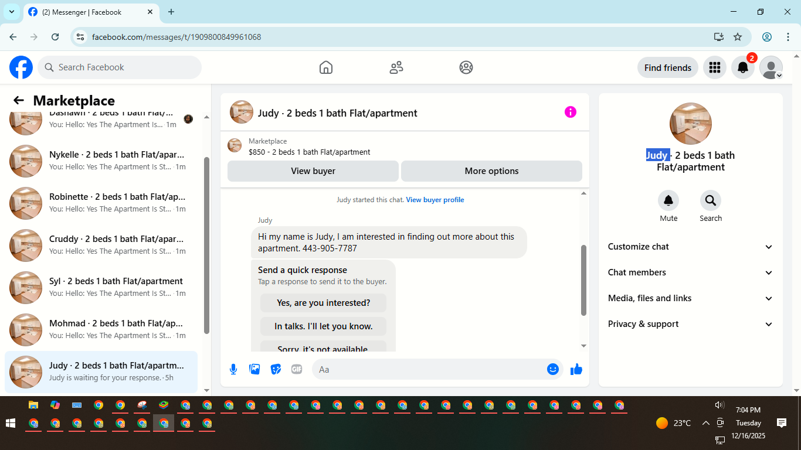Click the large Judy listing photo in sidebar
801x450 pixels.
click(691, 124)
